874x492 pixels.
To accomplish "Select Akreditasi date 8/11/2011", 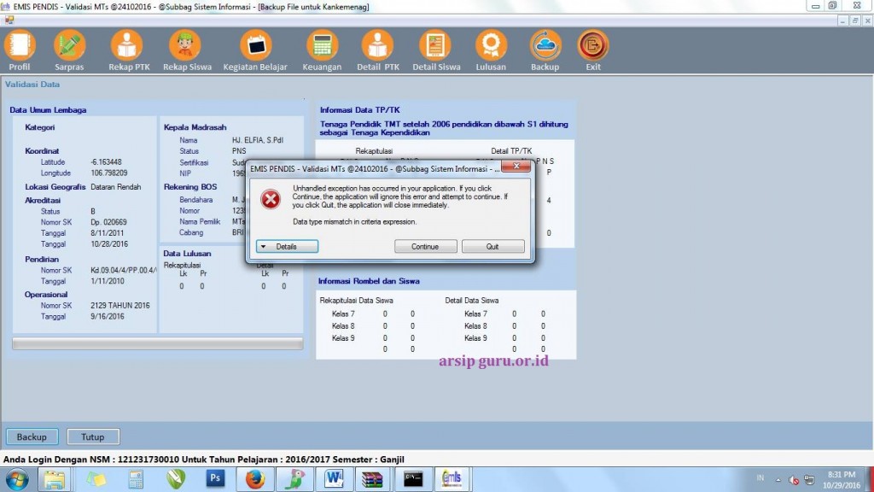I will click(x=107, y=233).
